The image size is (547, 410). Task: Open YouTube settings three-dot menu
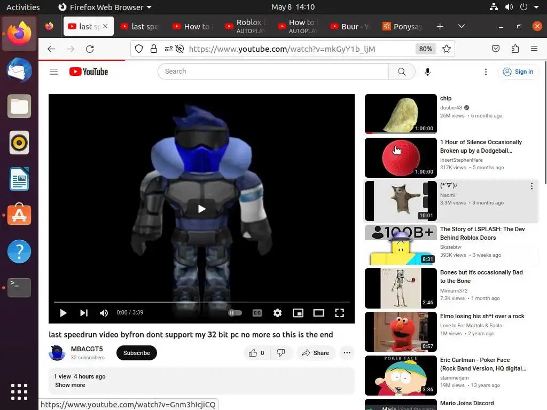(x=486, y=72)
